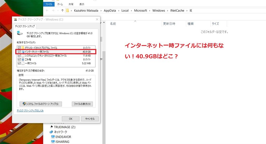Go back using the Explorer back arrow
Viewport: 266px width, 144px height.
pos(47,10)
